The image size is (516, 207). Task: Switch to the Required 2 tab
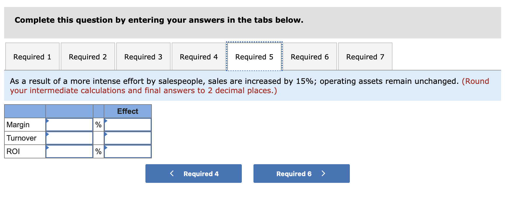tap(88, 56)
